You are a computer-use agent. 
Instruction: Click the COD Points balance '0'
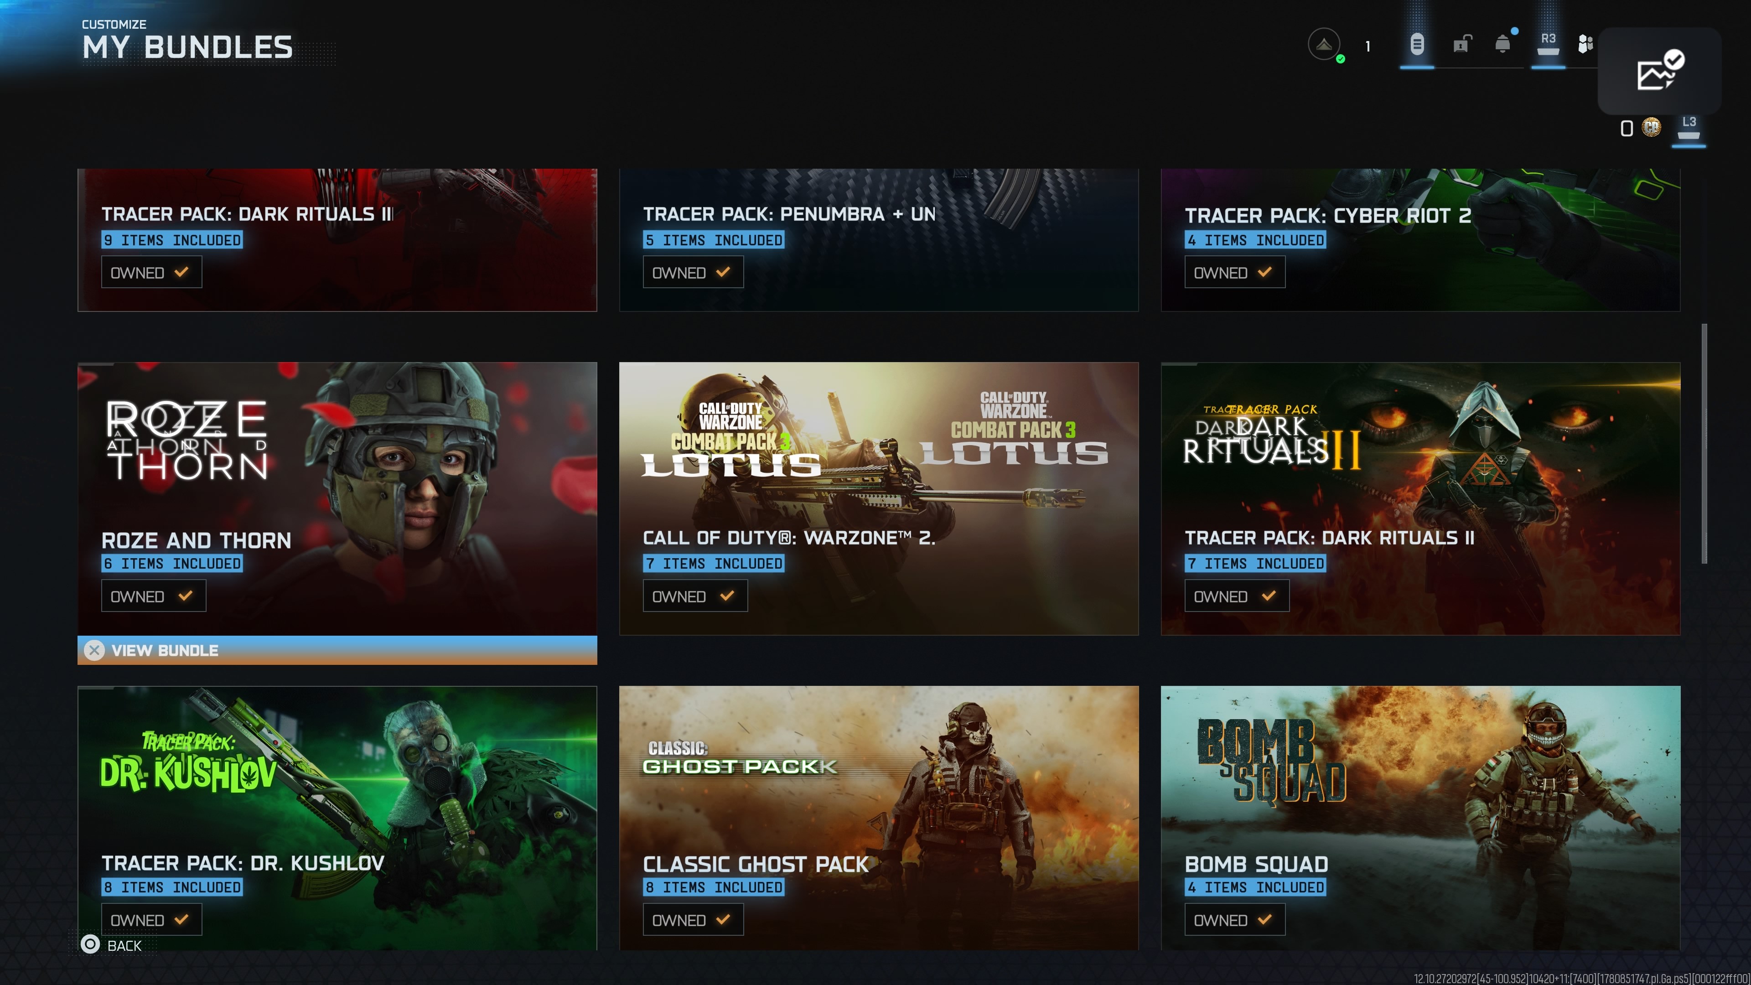pyautogui.click(x=1627, y=128)
